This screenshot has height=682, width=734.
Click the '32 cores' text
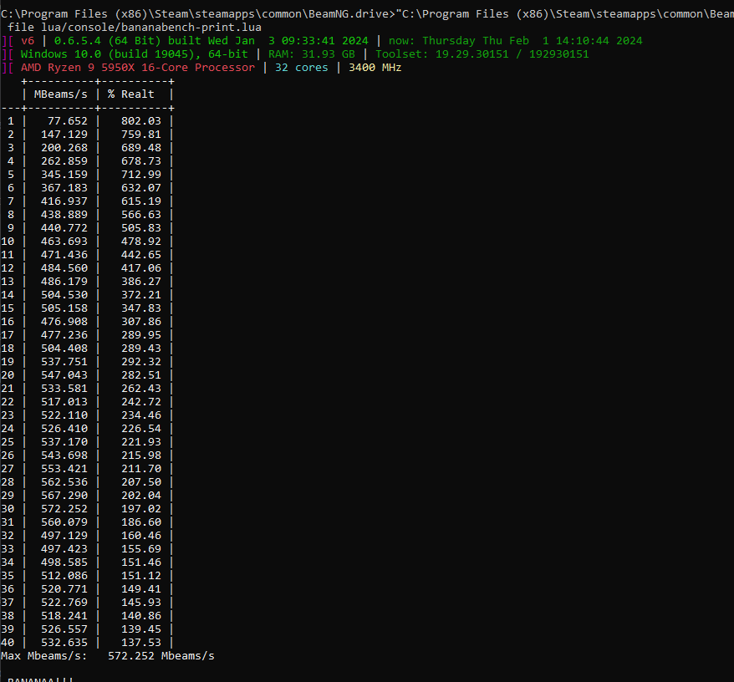tap(302, 68)
